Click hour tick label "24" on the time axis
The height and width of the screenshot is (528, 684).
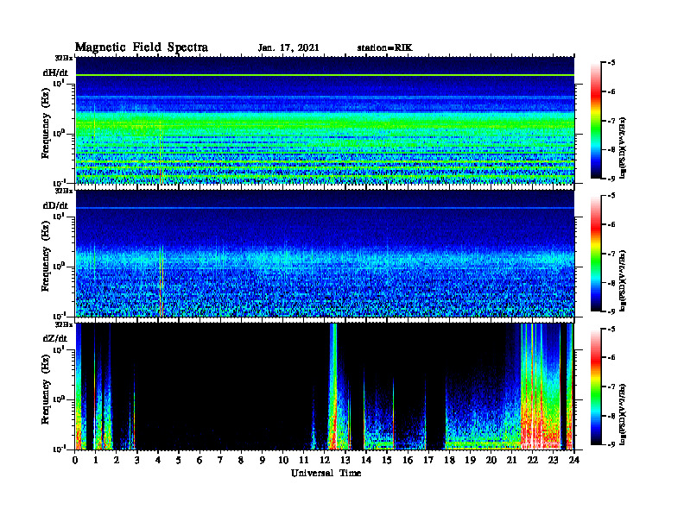(x=574, y=460)
